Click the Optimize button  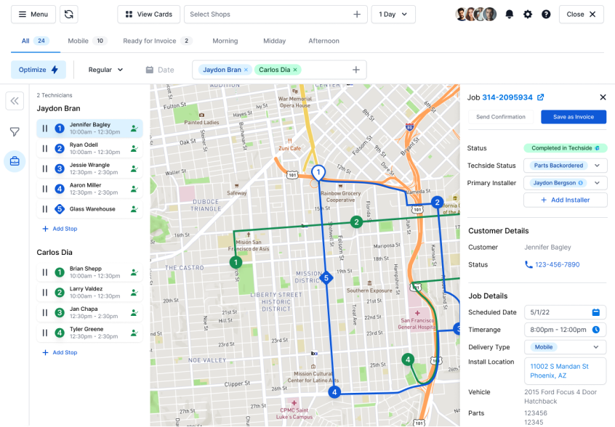click(x=39, y=70)
